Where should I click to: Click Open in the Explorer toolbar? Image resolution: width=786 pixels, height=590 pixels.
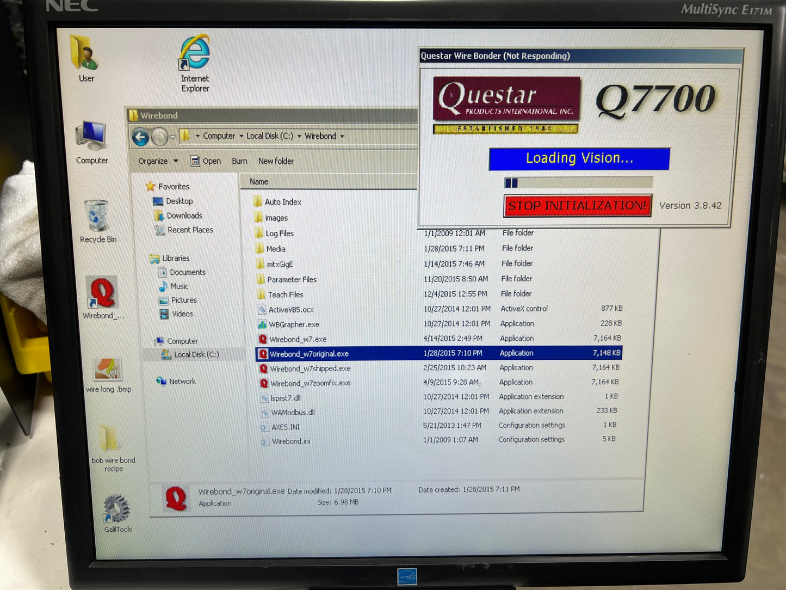[x=206, y=161]
